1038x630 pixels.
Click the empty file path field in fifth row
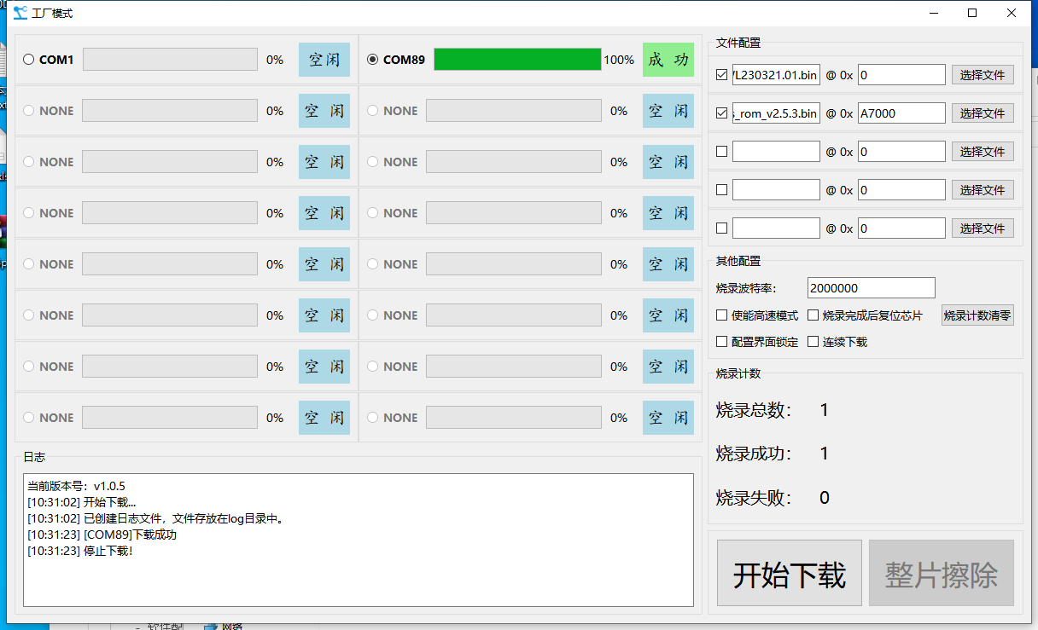(x=775, y=228)
